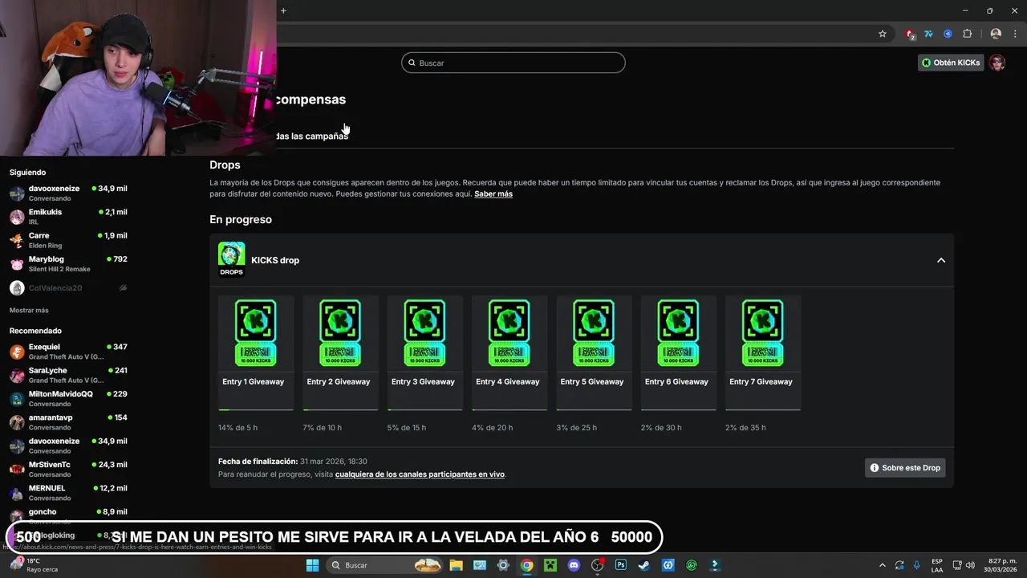Click the Entry 2 Giveaway progress bar
This screenshot has width=1027, height=578.
click(340, 409)
